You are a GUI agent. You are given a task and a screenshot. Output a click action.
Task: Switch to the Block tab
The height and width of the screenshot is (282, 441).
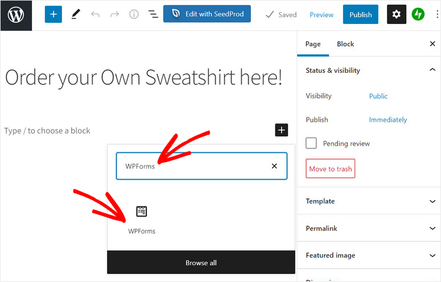(345, 44)
